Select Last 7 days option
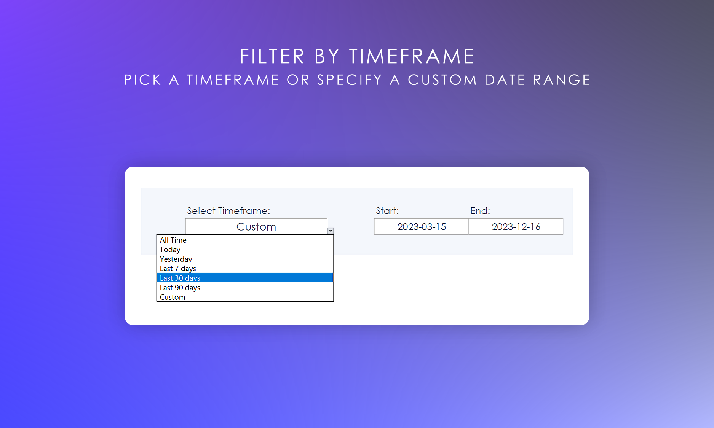This screenshot has width=714, height=428. tap(178, 269)
